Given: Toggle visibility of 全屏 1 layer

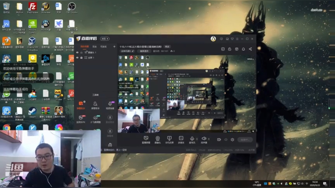Looking at the screenshot, I should tap(77, 57).
